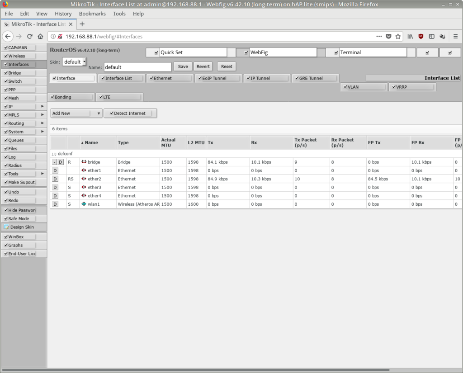Toggle the Terminal checkbox
463x373 pixels.
pyautogui.click(x=336, y=52)
